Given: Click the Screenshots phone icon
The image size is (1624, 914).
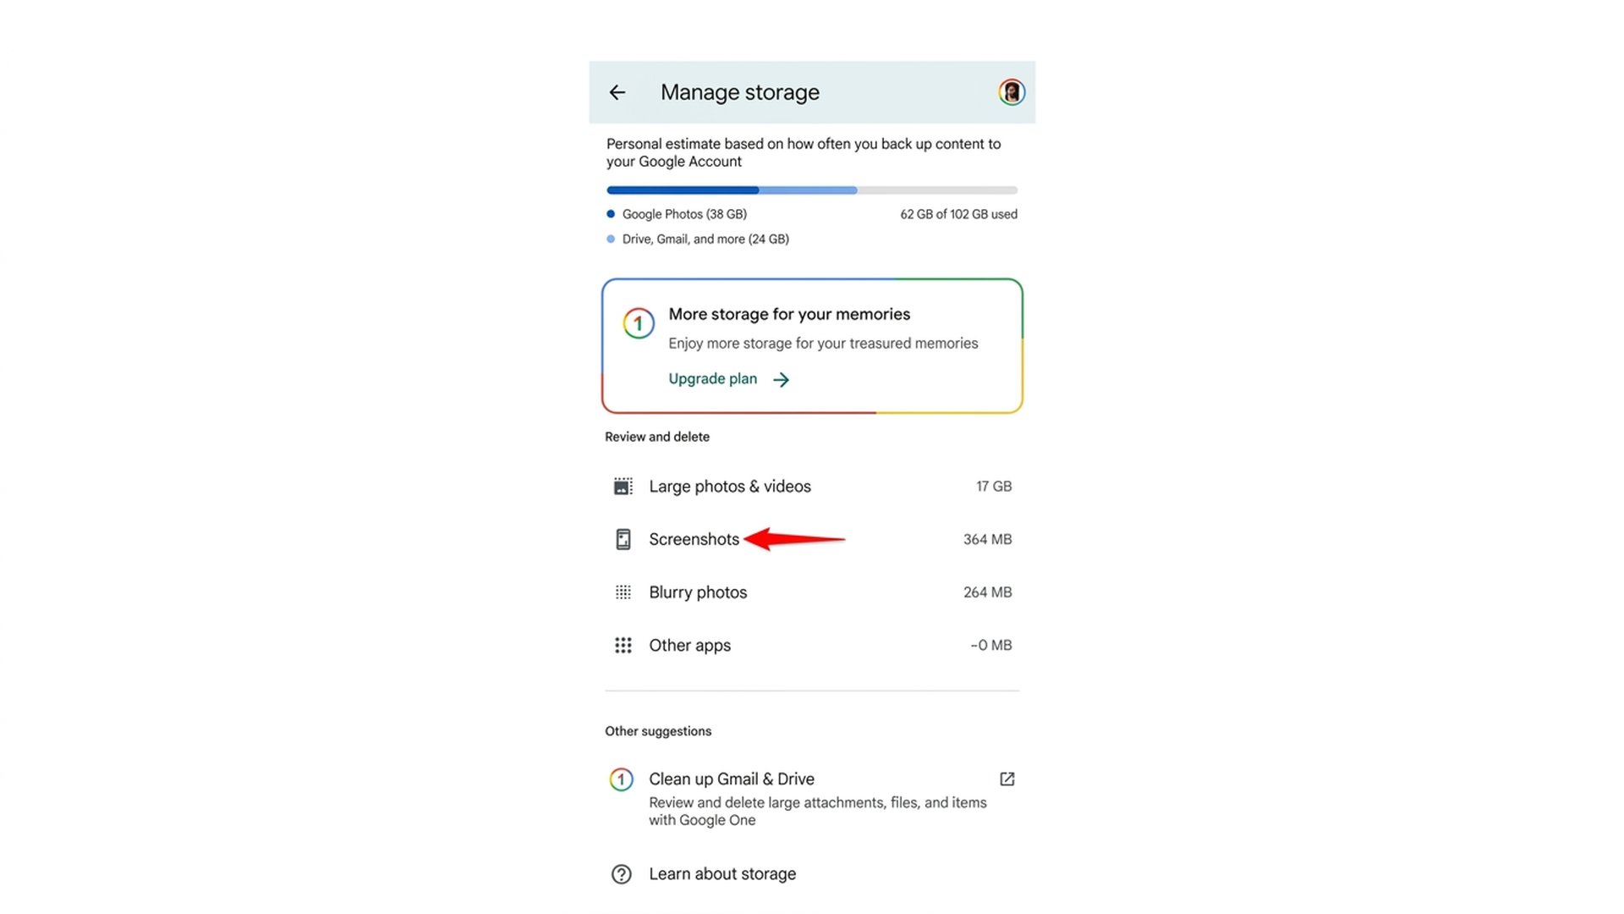Looking at the screenshot, I should coord(623,539).
